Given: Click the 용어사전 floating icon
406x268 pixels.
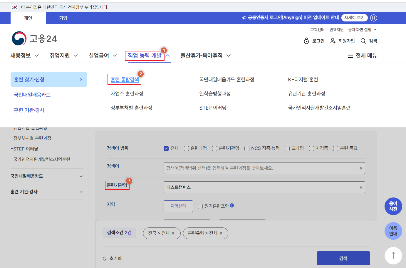Looking at the screenshot, I should [x=393, y=206].
